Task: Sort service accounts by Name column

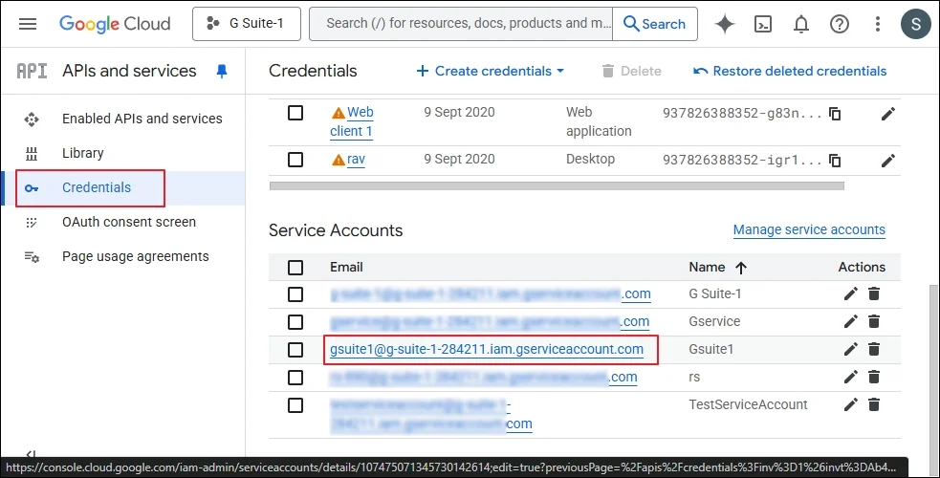Action: (x=717, y=267)
